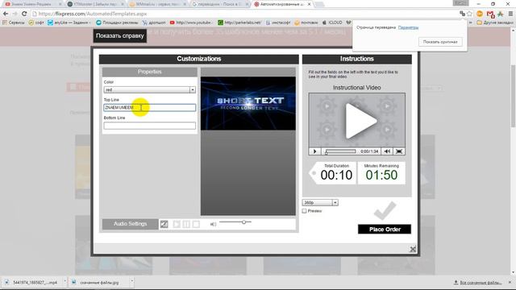
Task: Click the translate icon in address bar
Action: 462,14
